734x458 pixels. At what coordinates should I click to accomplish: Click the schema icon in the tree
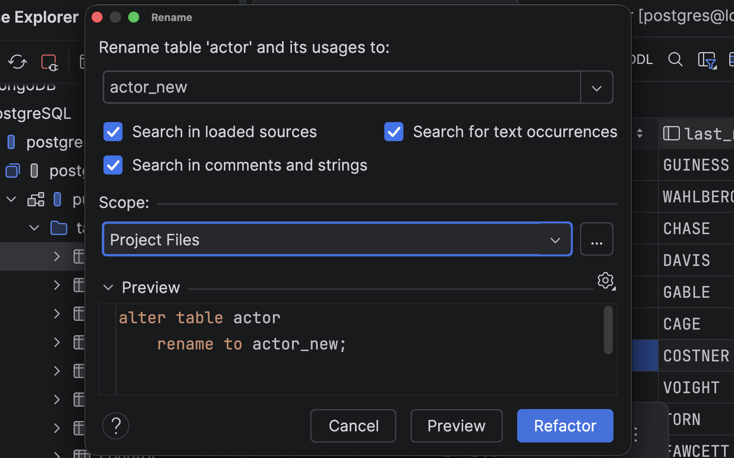point(36,199)
